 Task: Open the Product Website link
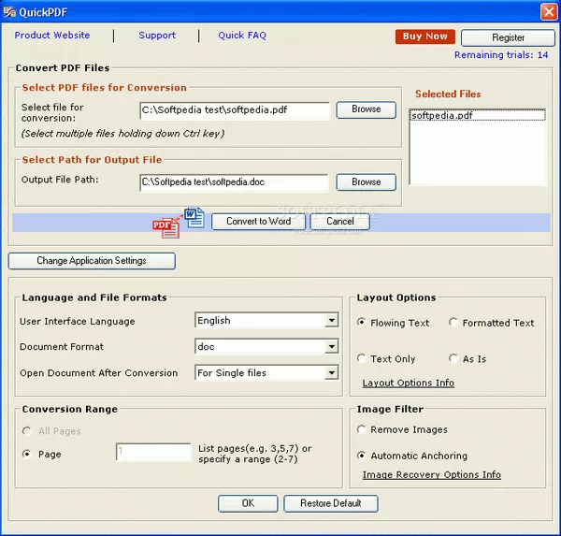coord(52,36)
